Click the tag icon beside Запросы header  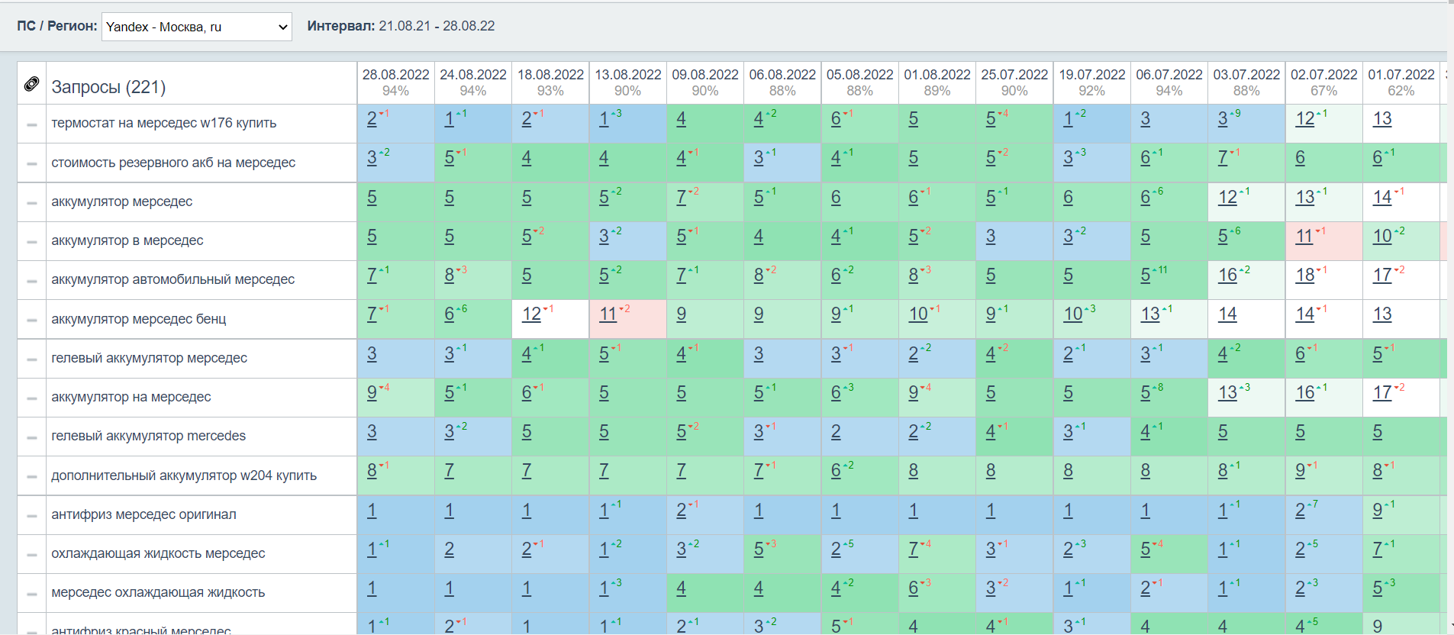point(31,84)
